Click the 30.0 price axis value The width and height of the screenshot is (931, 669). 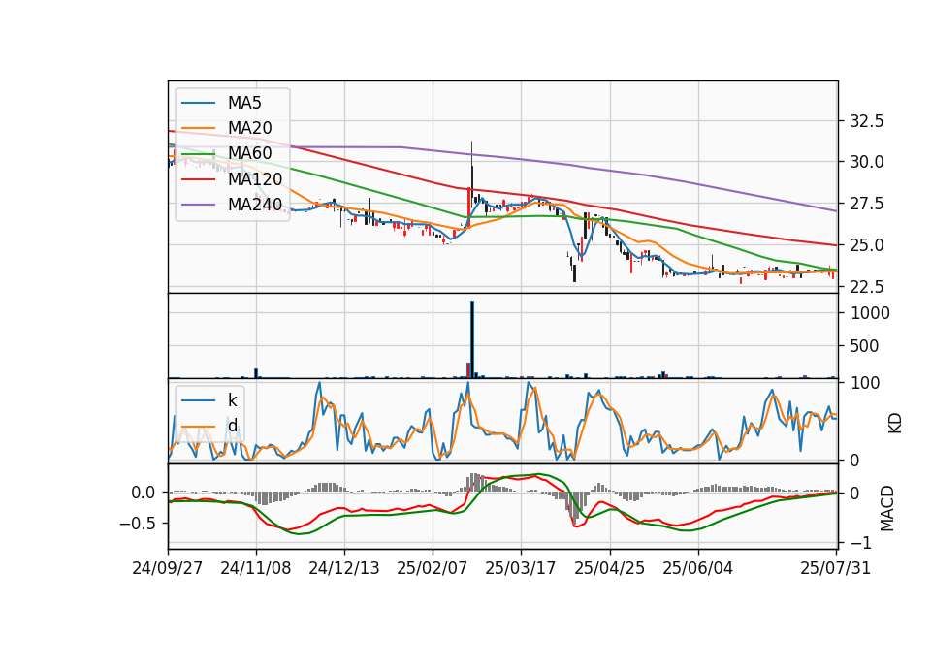[x=867, y=162]
